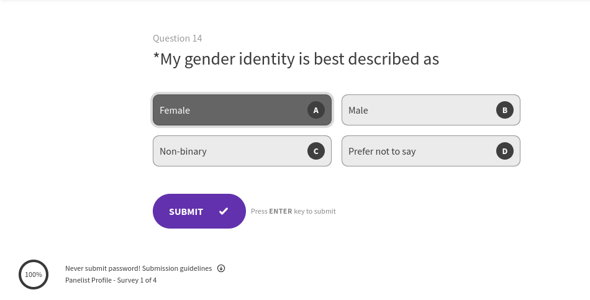590x300 pixels.
Task: Click the Press ENTER key hint
Action: (x=293, y=211)
